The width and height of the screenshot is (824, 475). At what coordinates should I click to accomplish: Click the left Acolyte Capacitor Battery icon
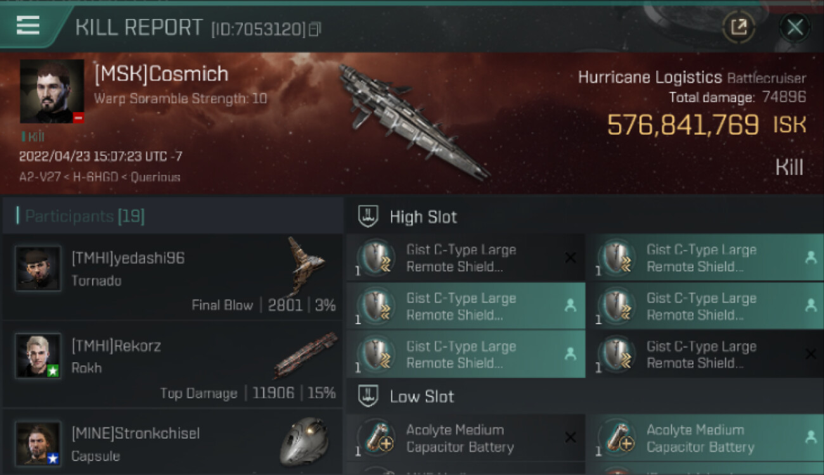377,438
